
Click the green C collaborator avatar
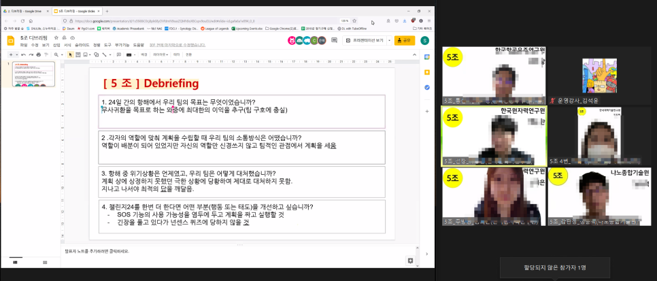pyautogui.click(x=314, y=40)
